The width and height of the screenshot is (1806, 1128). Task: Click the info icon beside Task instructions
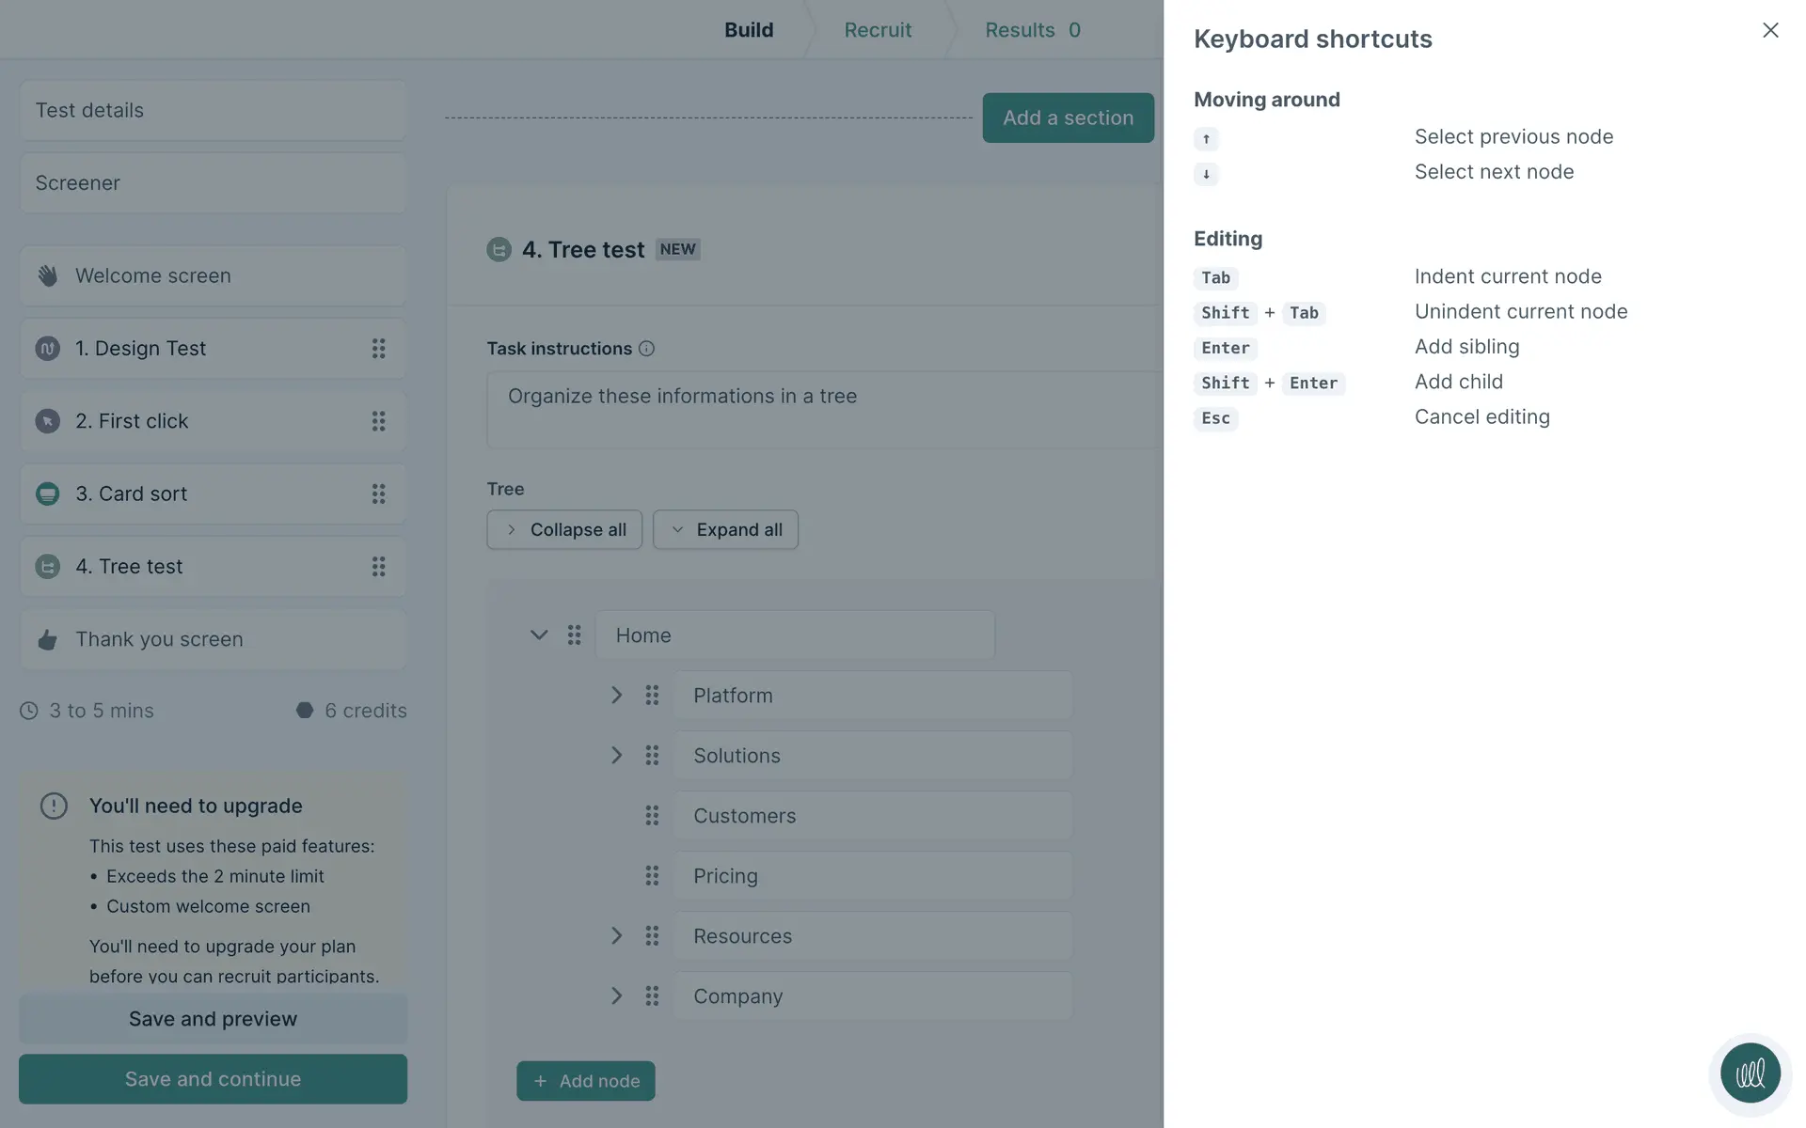[646, 349]
